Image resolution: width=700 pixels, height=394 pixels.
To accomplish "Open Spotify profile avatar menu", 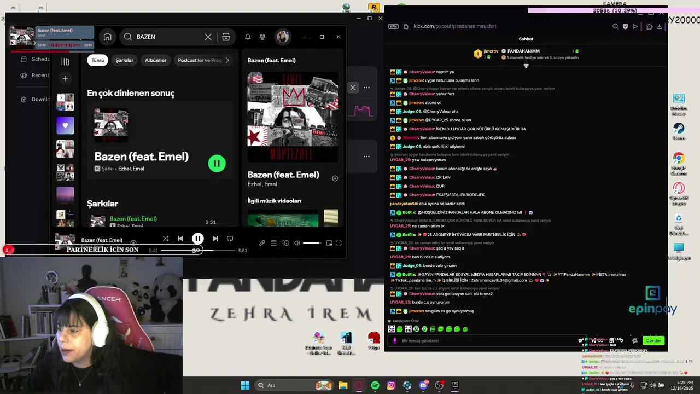I will 283,37.
